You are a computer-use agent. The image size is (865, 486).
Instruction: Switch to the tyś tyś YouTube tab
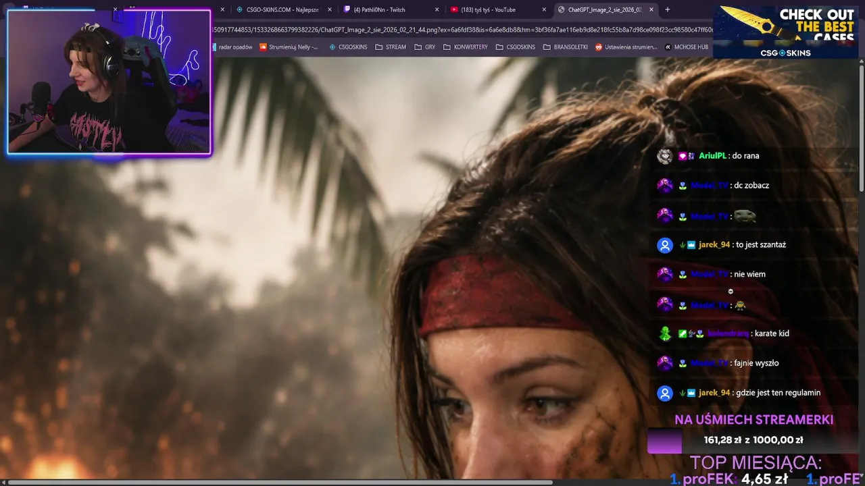tap(497, 9)
